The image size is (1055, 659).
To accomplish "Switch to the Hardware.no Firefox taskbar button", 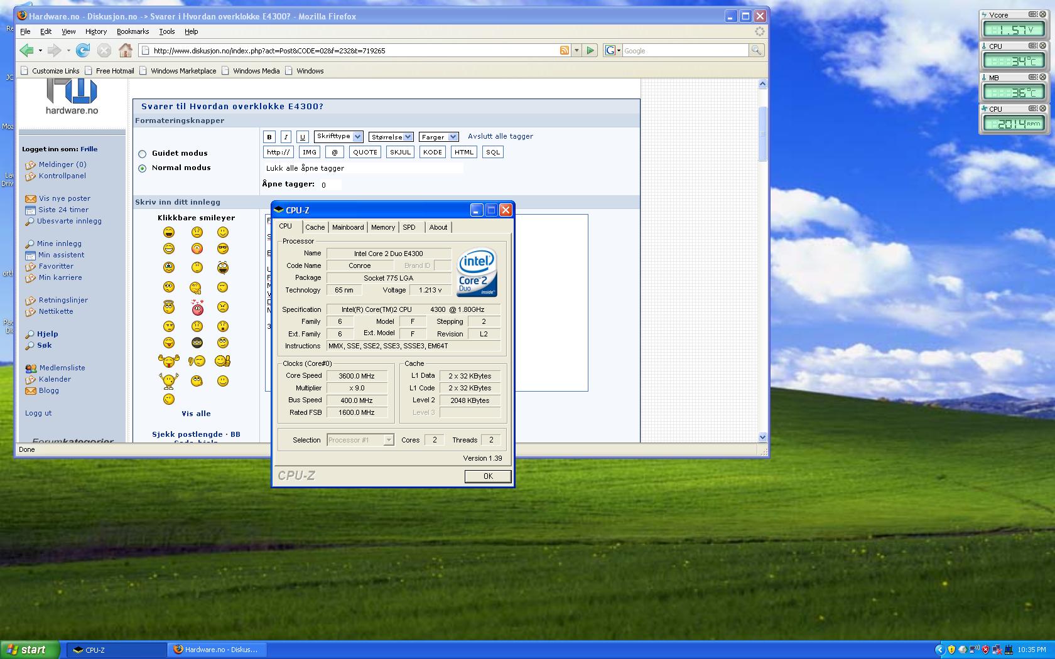I will click(217, 650).
